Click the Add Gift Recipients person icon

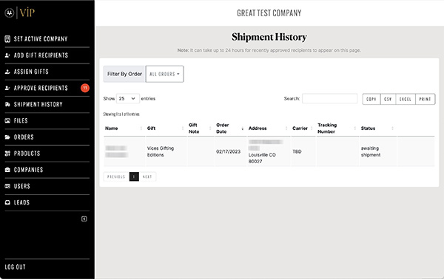pyautogui.click(x=7, y=55)
